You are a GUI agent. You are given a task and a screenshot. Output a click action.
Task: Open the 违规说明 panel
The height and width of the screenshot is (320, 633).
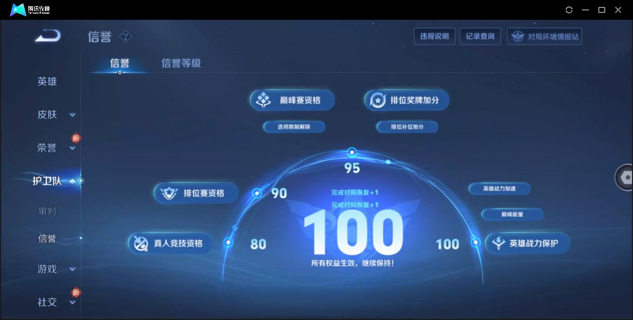[x=434, y=36]
